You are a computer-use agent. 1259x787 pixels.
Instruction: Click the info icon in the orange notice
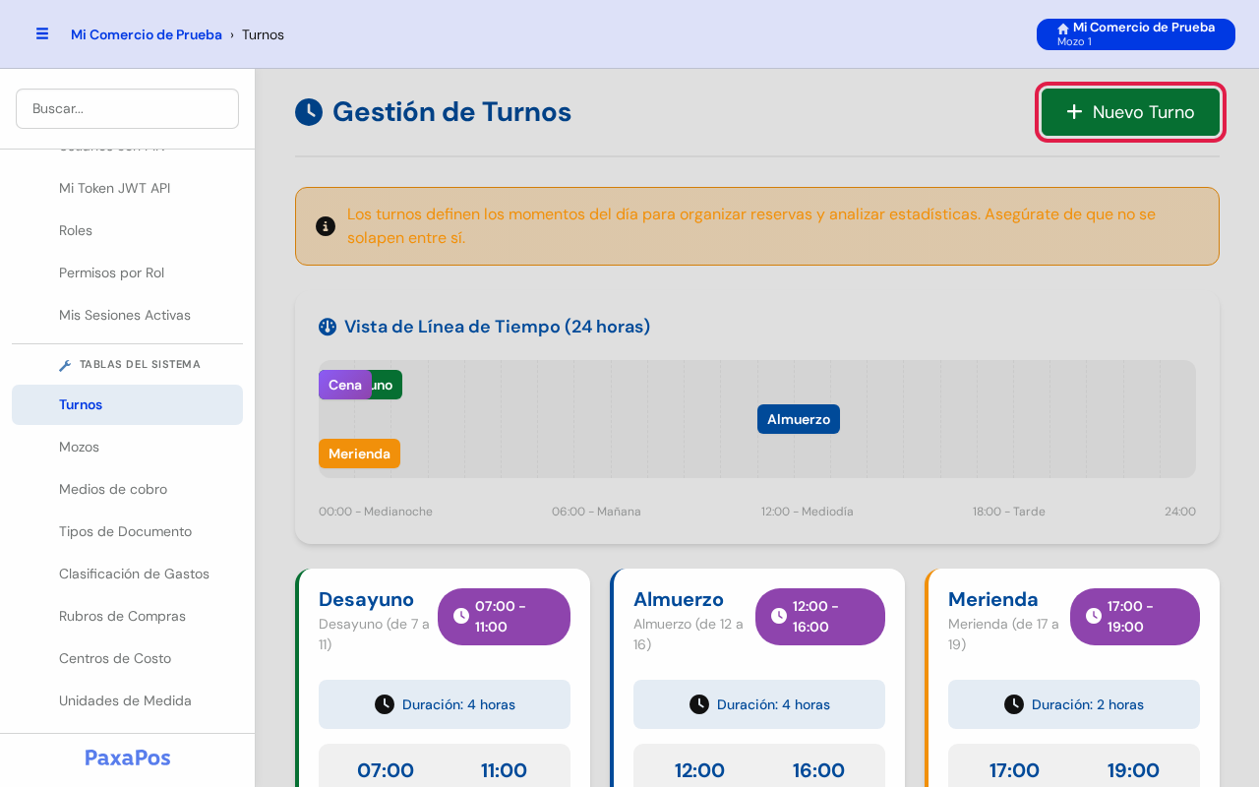[x=326, y=226]
